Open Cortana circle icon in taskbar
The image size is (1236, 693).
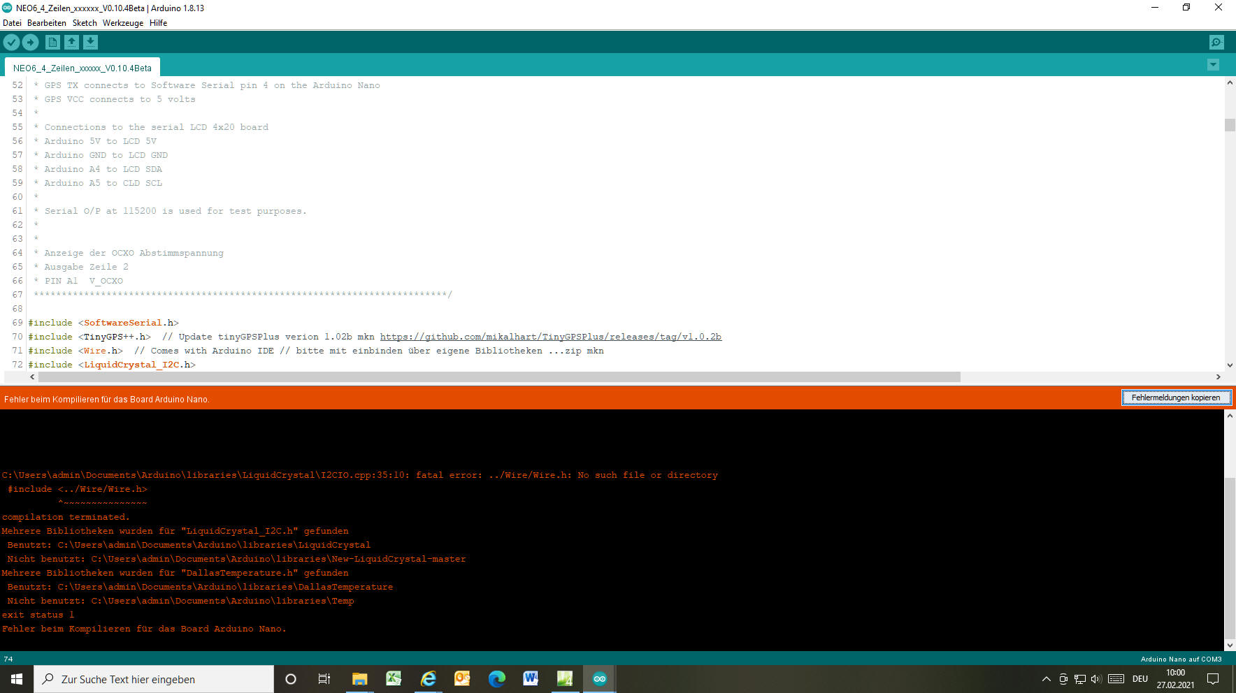coord(291,679)
